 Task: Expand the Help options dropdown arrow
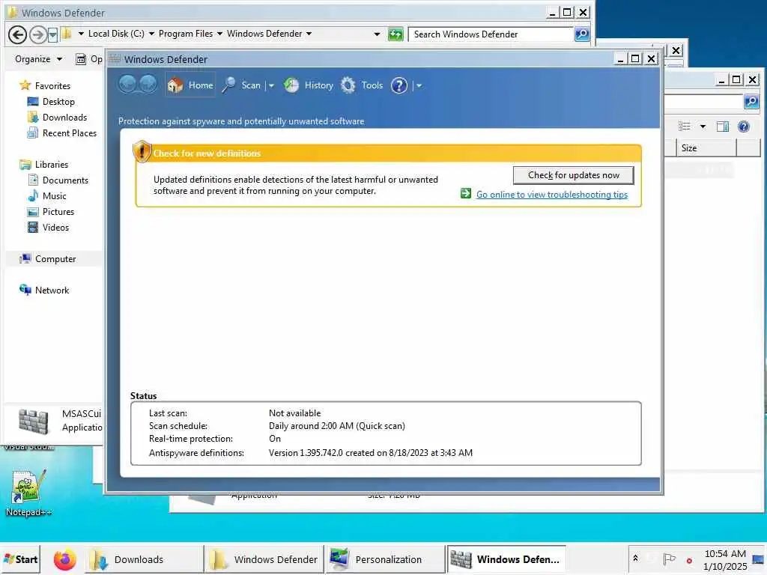coord(419,85)
